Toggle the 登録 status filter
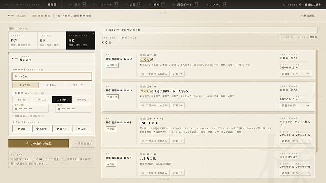Screen dimensions: 326x183 22,129
